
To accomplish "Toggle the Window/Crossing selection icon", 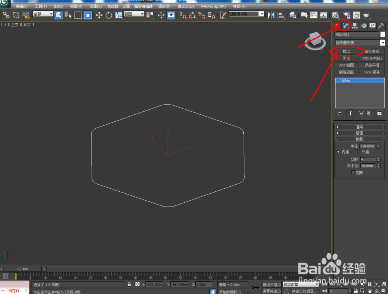I will 88,15.
